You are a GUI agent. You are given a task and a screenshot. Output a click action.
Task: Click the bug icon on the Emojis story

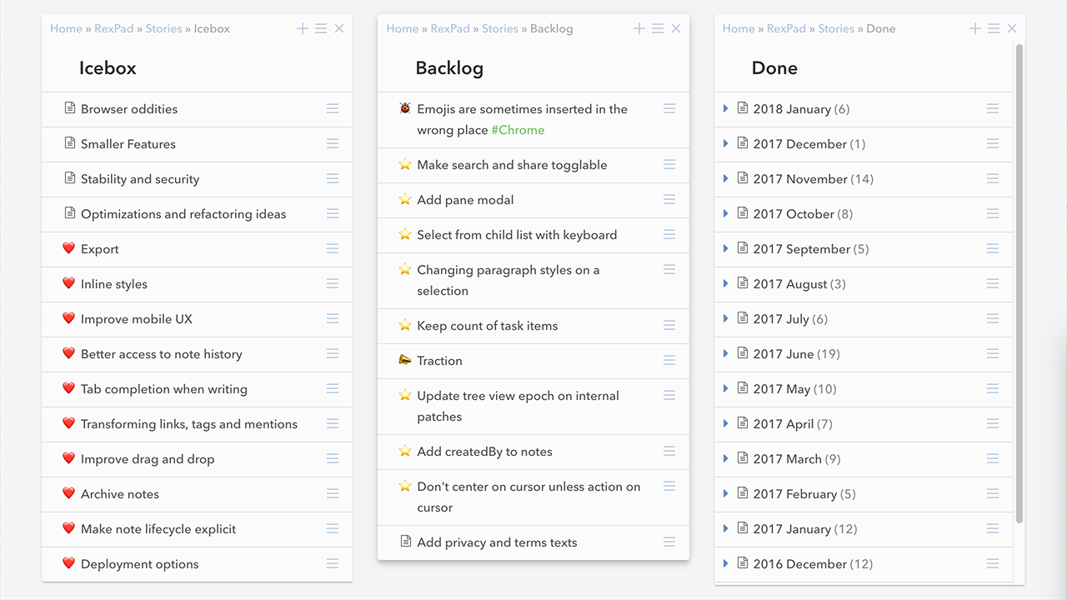[x=405, y=108]
